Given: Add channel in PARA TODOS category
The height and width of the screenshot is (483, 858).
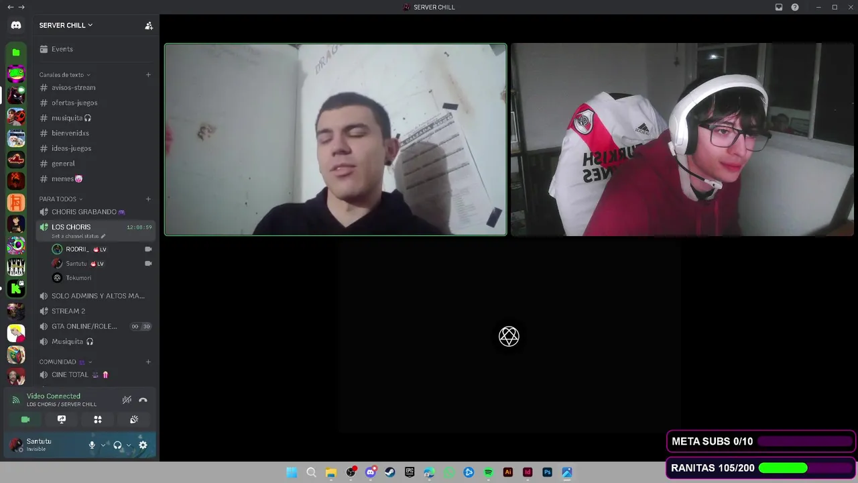Looking at the screenshot, I should pos(148,199).
